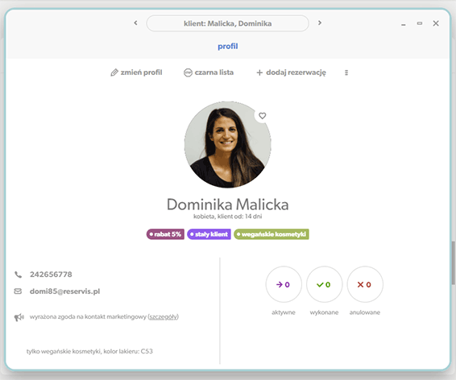
Task: Click the envelope icon beside email
Action: pos(18,291)
